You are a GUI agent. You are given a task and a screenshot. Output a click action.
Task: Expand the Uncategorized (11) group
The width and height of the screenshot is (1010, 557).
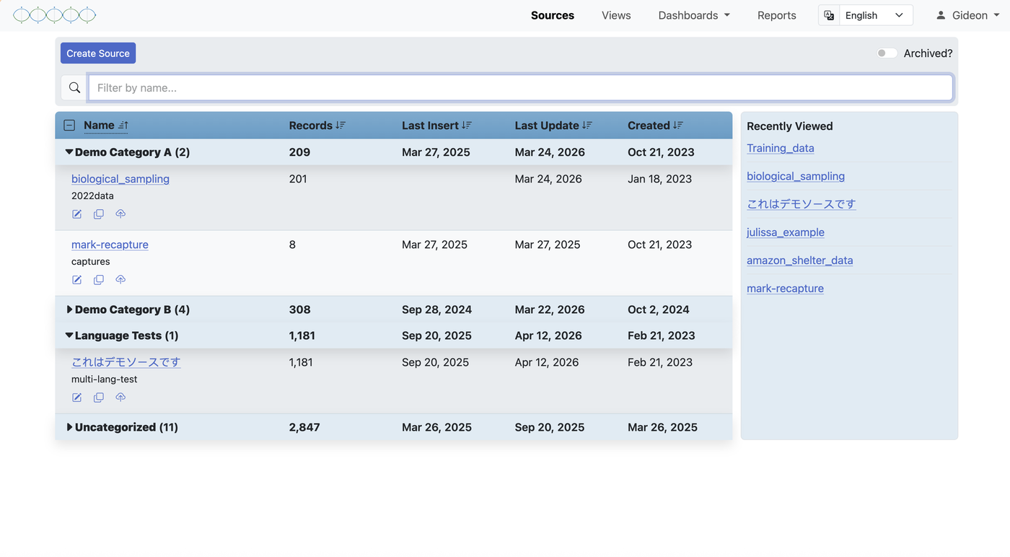pyautogui.click(x=69, y=426)
